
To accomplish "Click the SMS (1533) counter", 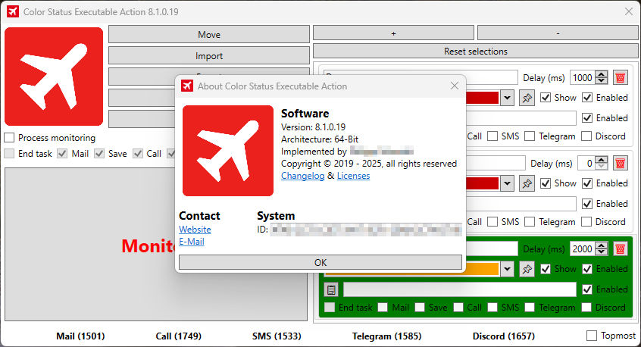I will [x=277, y=336].
